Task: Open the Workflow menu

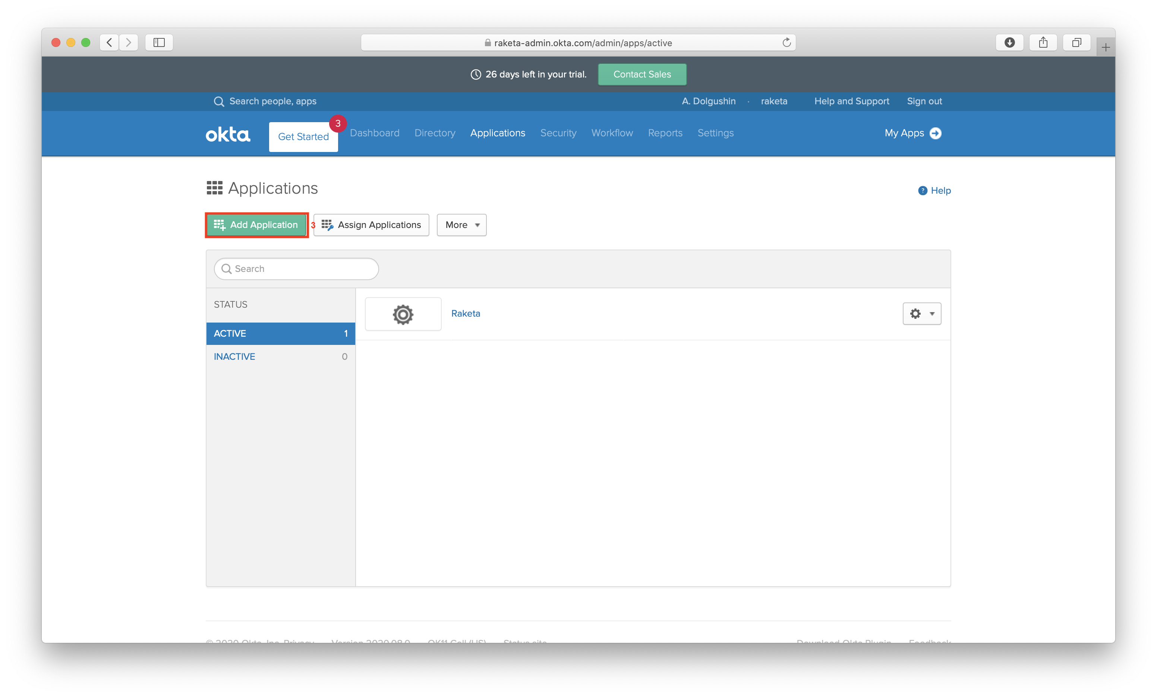Action: click(x=612, y=133)
